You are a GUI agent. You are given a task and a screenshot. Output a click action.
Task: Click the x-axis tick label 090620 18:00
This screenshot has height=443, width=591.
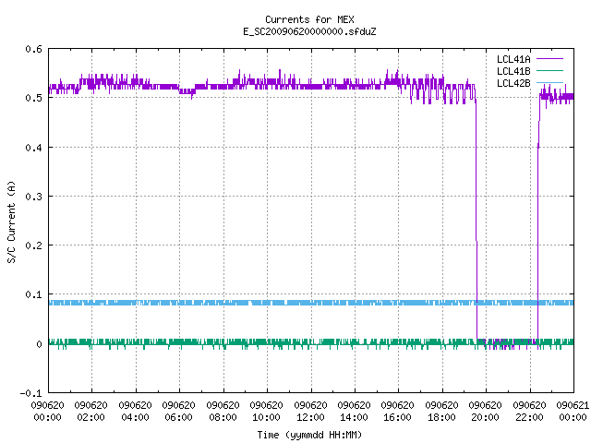tap(441, 411)
